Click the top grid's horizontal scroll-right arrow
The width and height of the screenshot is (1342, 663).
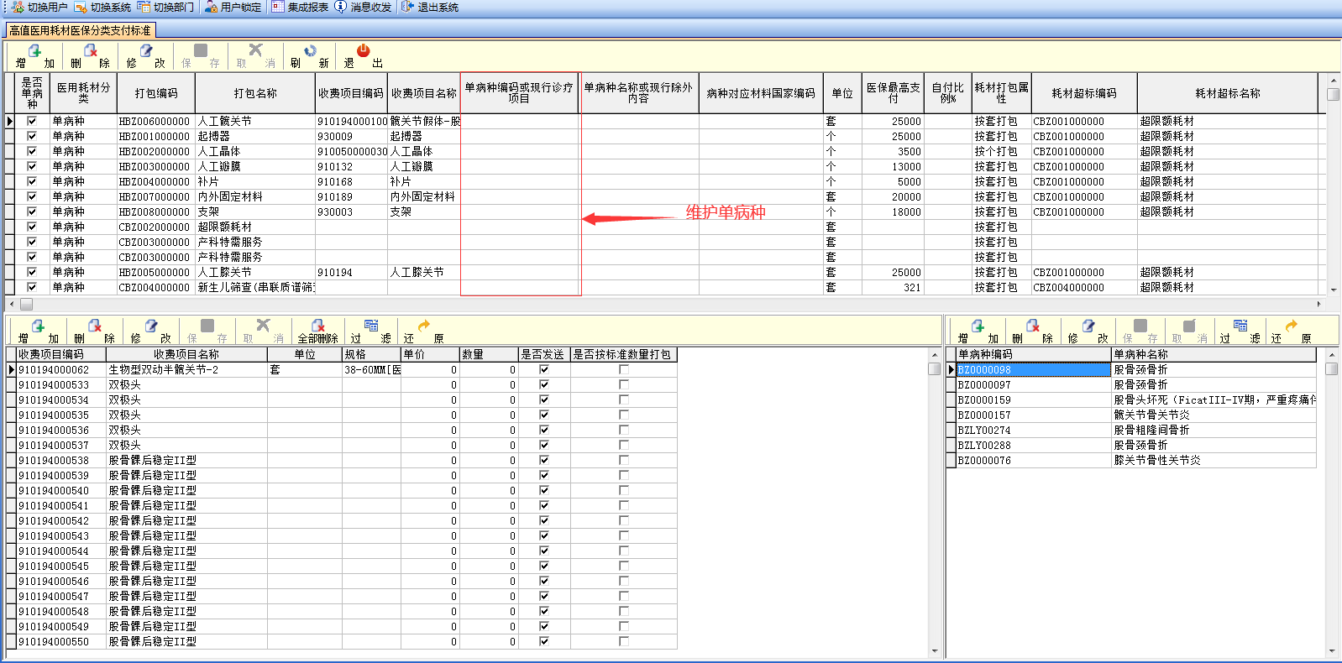coord(1319,304)
